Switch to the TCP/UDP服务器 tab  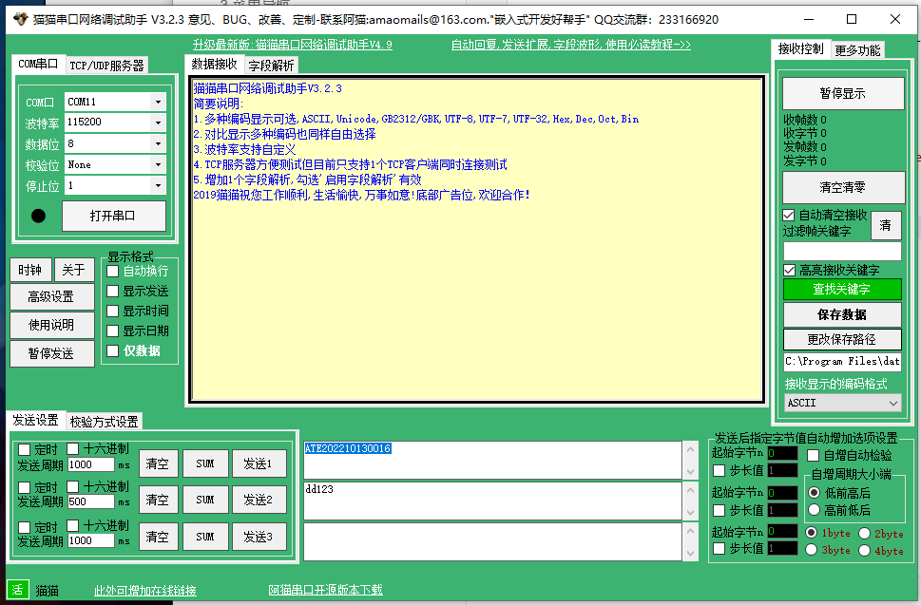(106, 66)
